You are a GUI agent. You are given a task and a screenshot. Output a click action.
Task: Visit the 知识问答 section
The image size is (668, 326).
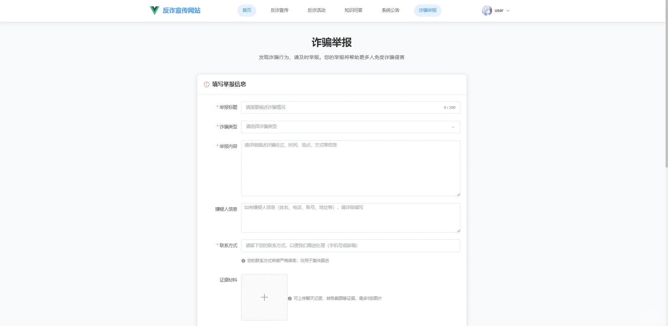tap(353, 10)
